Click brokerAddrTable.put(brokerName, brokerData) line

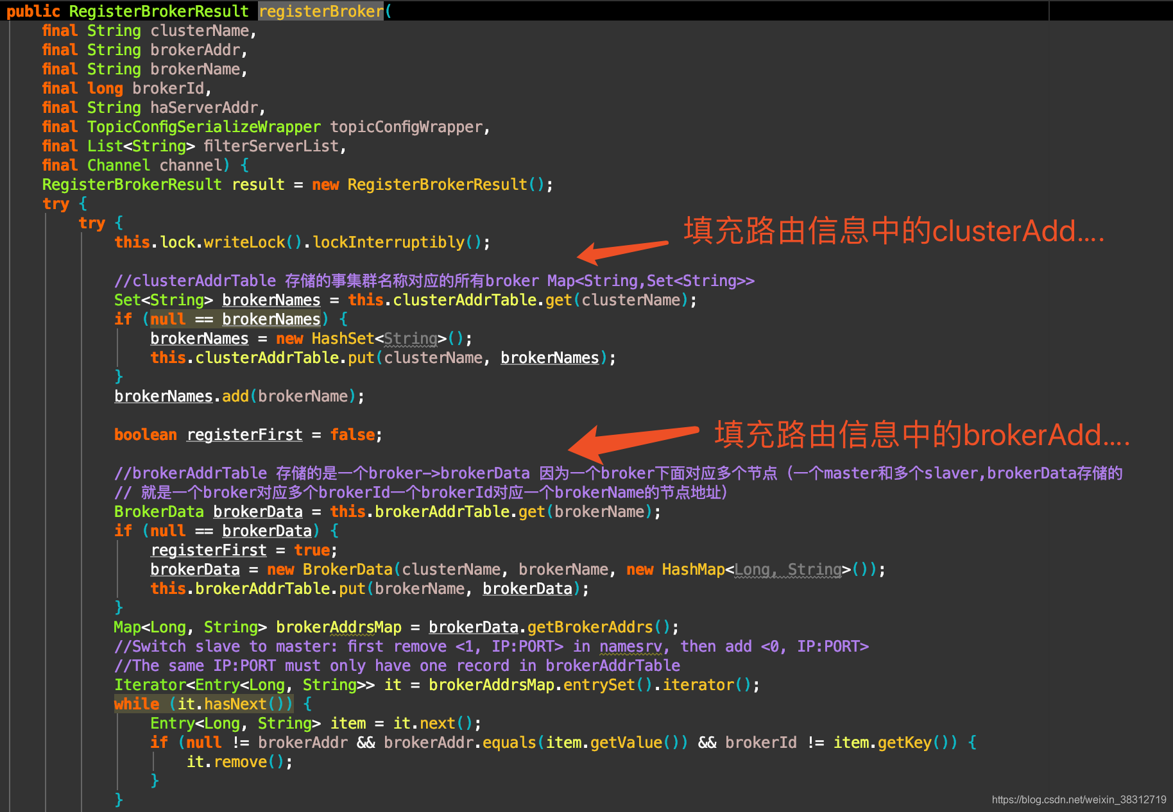point(370,588)
